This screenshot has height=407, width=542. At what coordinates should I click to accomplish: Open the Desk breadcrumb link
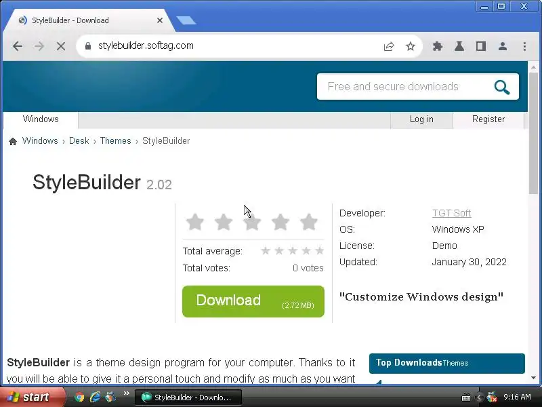(79, 141)
